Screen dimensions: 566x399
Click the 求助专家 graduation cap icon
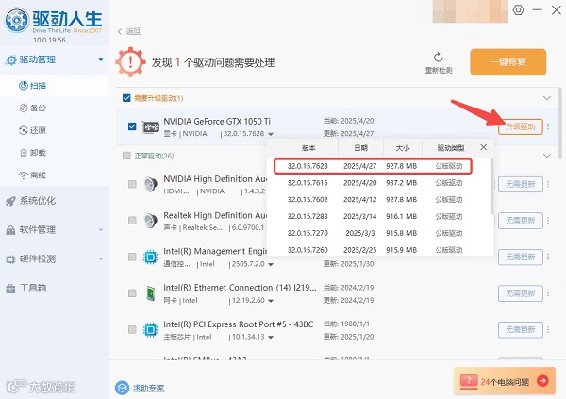coord(122,388)
